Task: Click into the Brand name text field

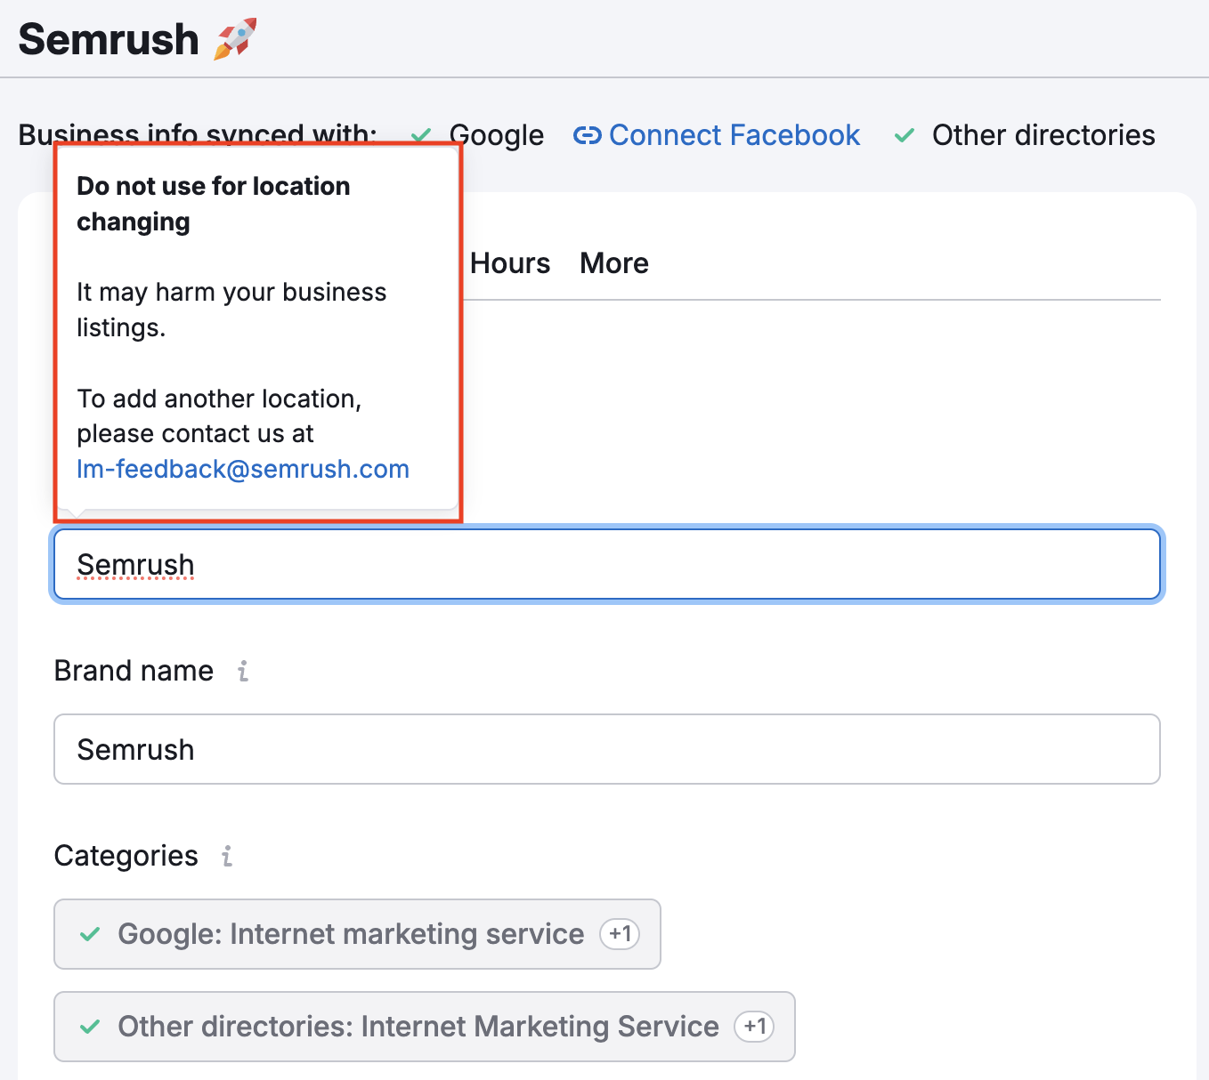Action: point(605,749)
